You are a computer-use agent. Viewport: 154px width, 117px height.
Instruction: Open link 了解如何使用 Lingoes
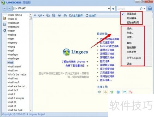click(73, 62)
